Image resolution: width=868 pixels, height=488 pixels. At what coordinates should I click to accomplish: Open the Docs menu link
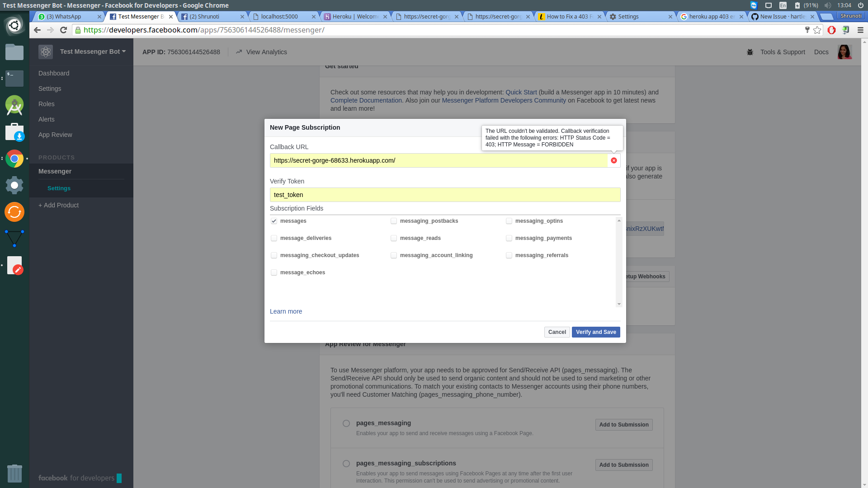821,52
